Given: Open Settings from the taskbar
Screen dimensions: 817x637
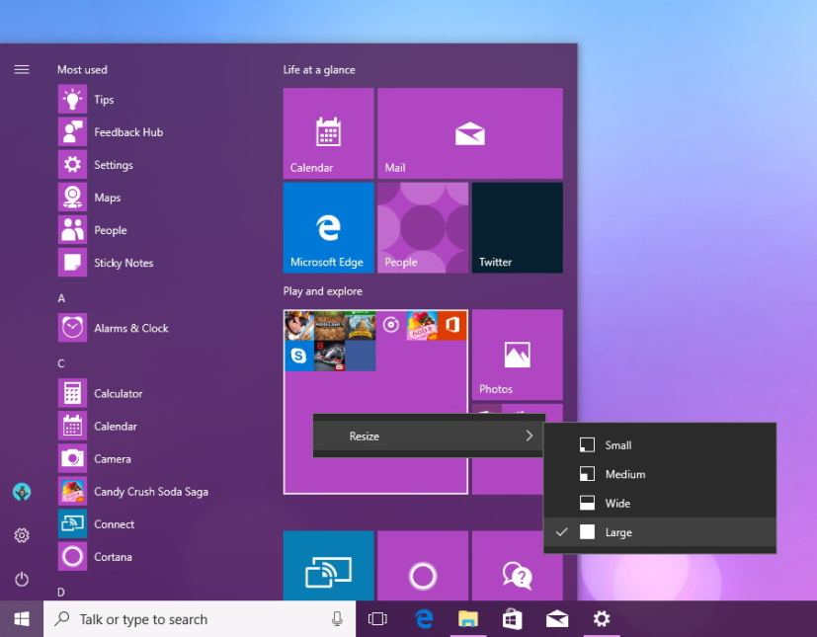Looking at the screenshot, I should pyautogui.click(x=602, y=619).
